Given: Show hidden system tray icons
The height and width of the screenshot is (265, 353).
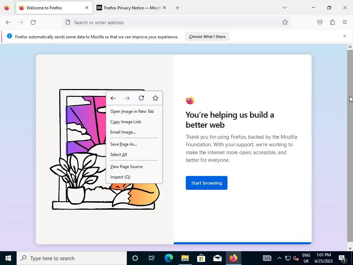Looking at the screenshot, I should pos(279,258).
